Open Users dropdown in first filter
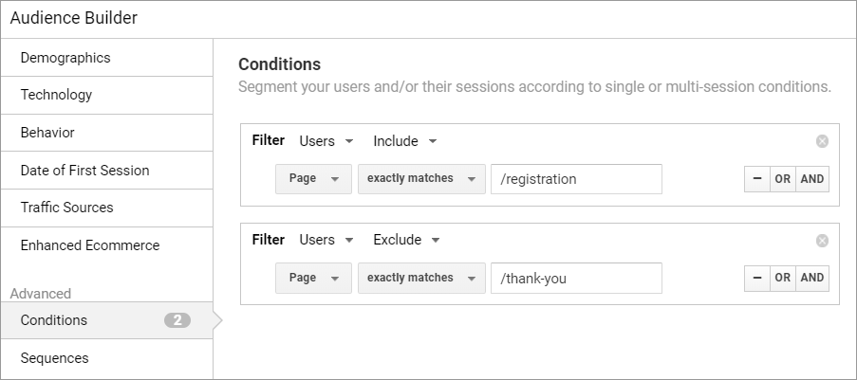The height and width of the screenshot is (380, 857). (x=326, y=141)
